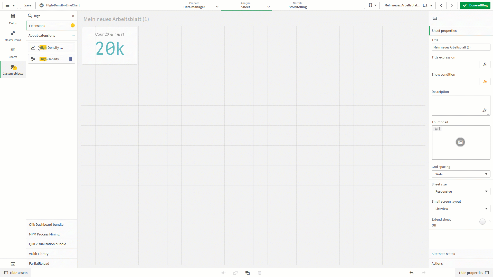Undo the last change
Image resolution: width=493 pixels, height=277 pixels.
pos(411,273)
